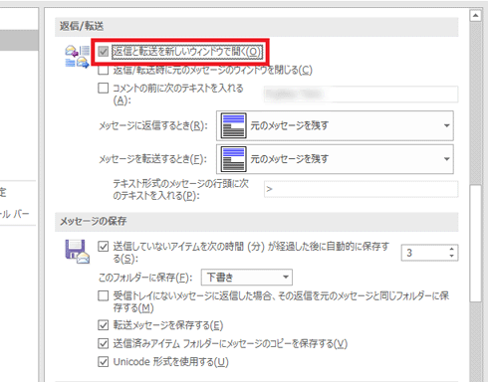Image resolution: width=488 pixels, height=382 pixels.
Task: Enable 返信/転送時に元のメッセージのウィンドウを閉じる checkbox
Action: 104,70
